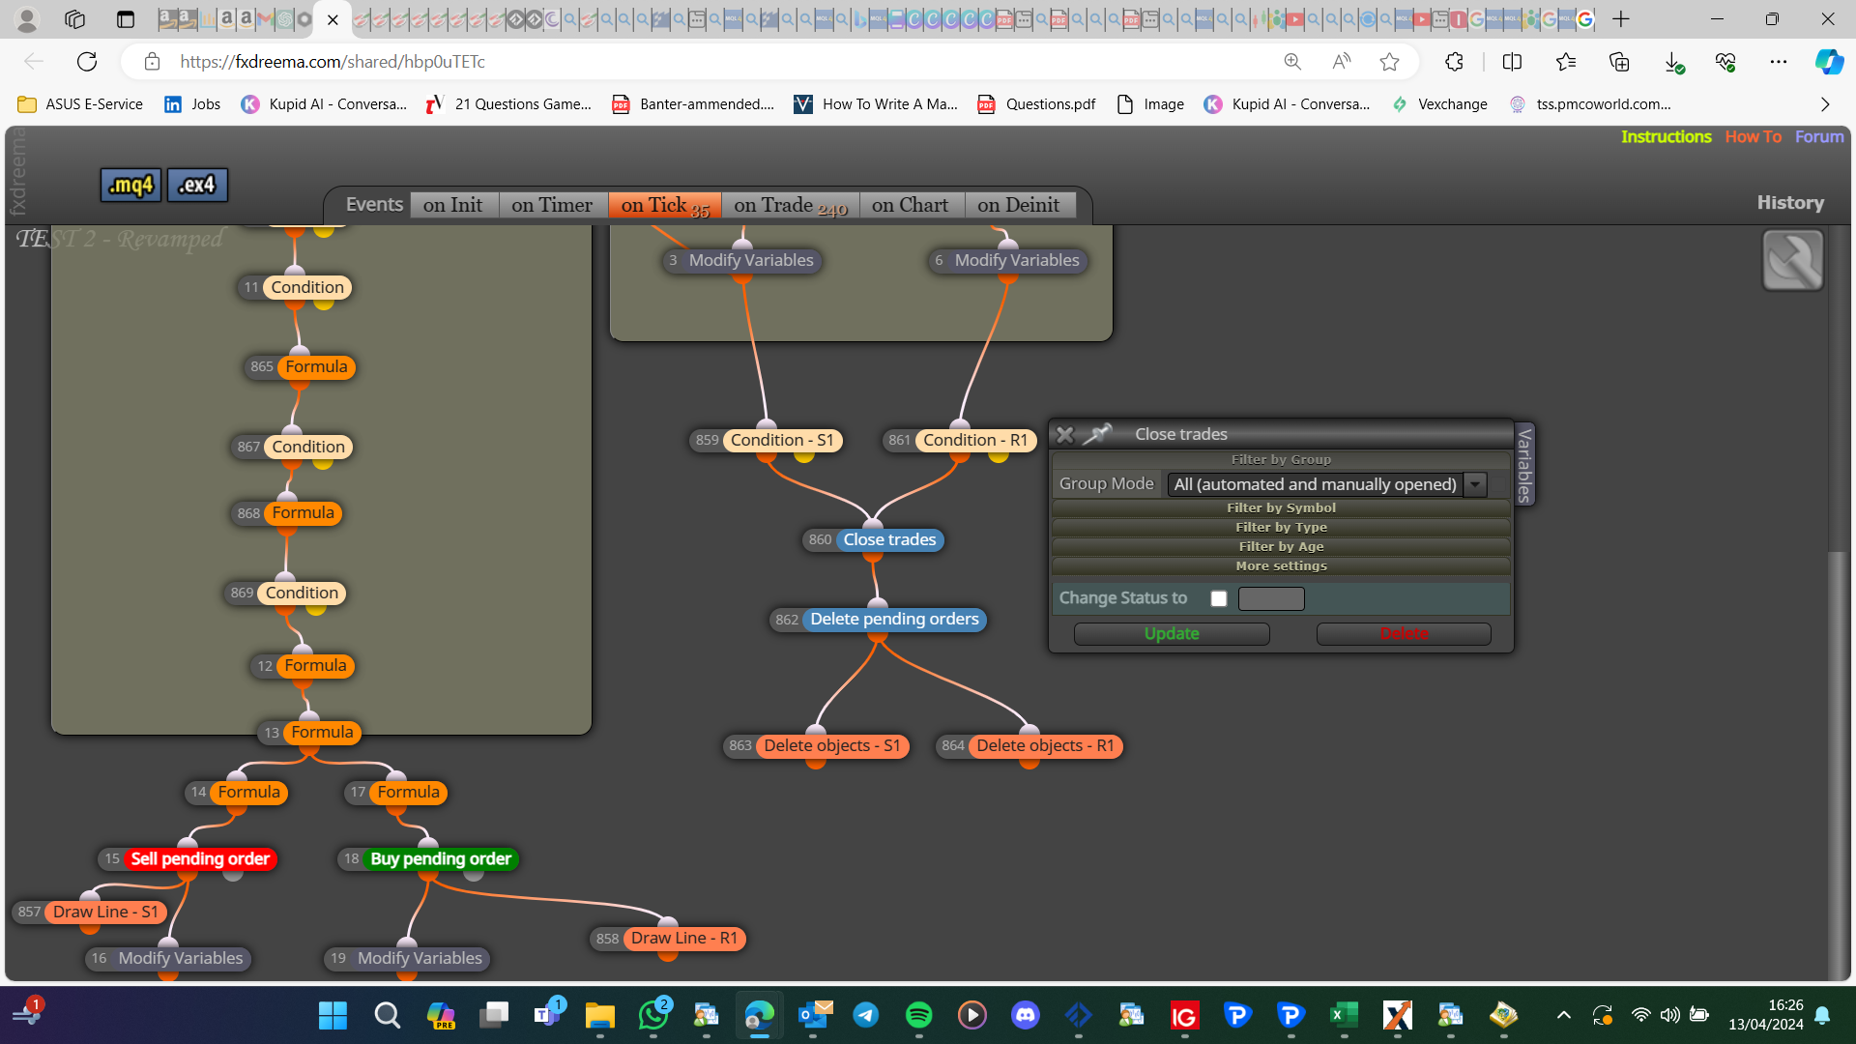The width and height of the screenshot is (1856, 1044).
Task: Open split screen view
Action: 1513,62
